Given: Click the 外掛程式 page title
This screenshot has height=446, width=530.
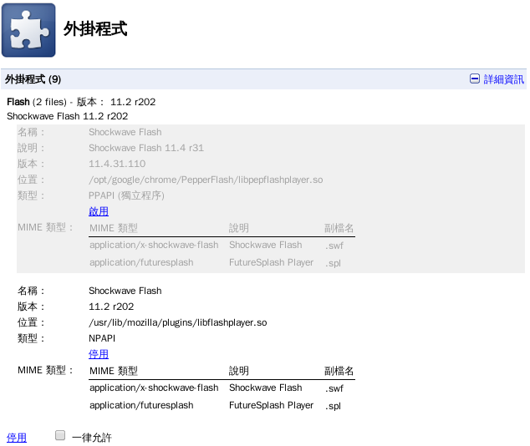Looking at the screenshot, I should click(95, 29).
